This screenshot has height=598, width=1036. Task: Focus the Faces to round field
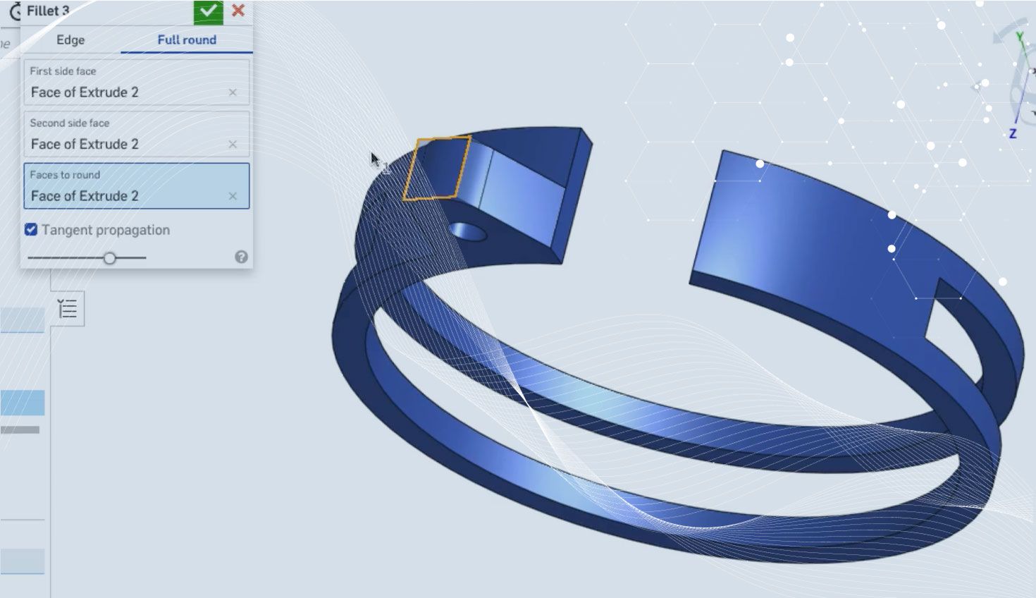click(x=127, y=195)
